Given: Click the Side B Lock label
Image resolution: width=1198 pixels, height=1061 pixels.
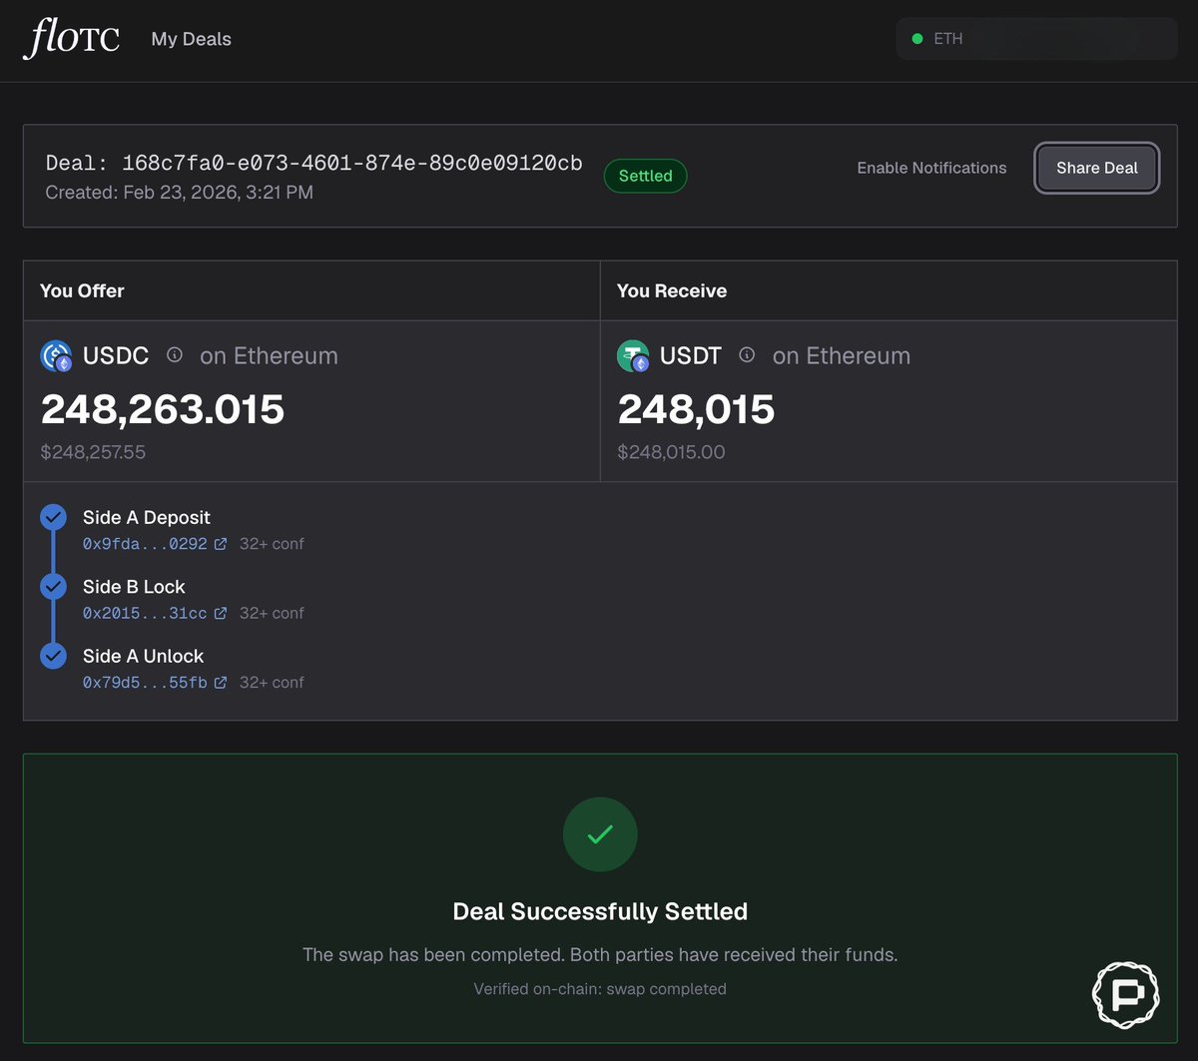Looking at the screenshot, I should pyautogui.click(x=134, y=587).
